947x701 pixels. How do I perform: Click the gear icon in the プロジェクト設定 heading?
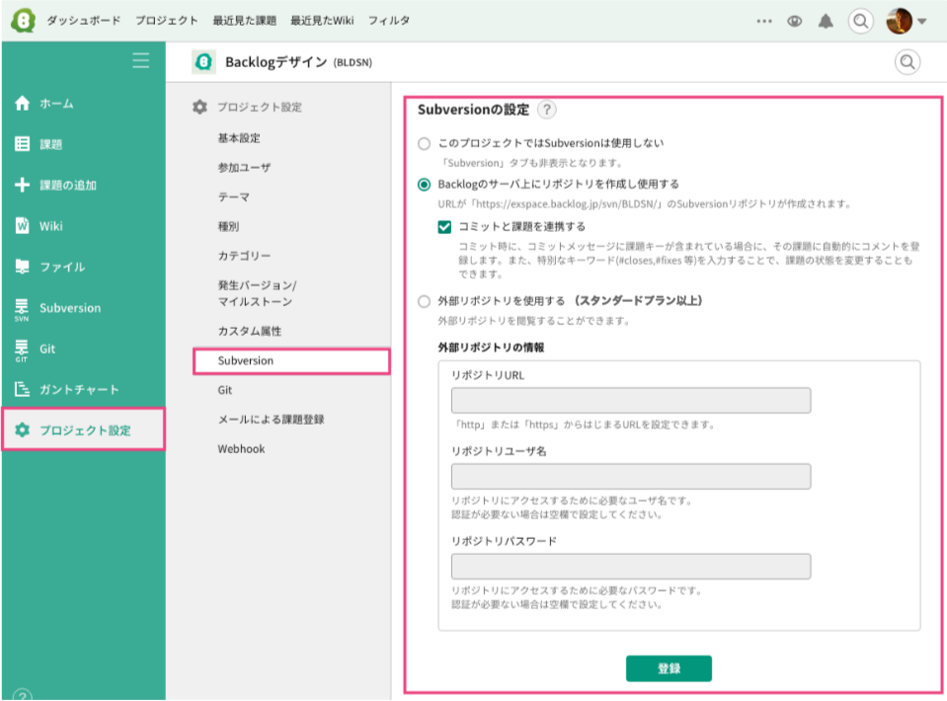tap(199, 107)
